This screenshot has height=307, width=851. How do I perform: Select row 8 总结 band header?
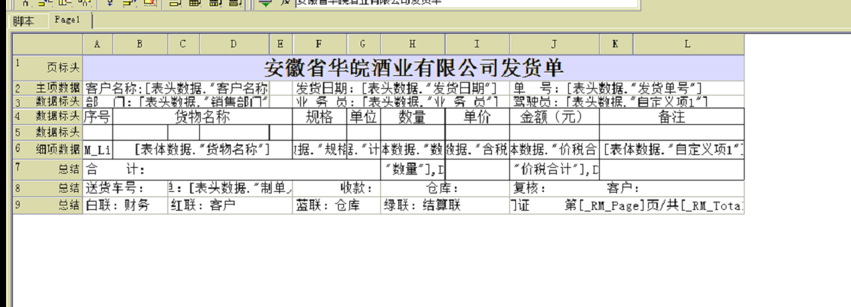(x=48, y=188)
